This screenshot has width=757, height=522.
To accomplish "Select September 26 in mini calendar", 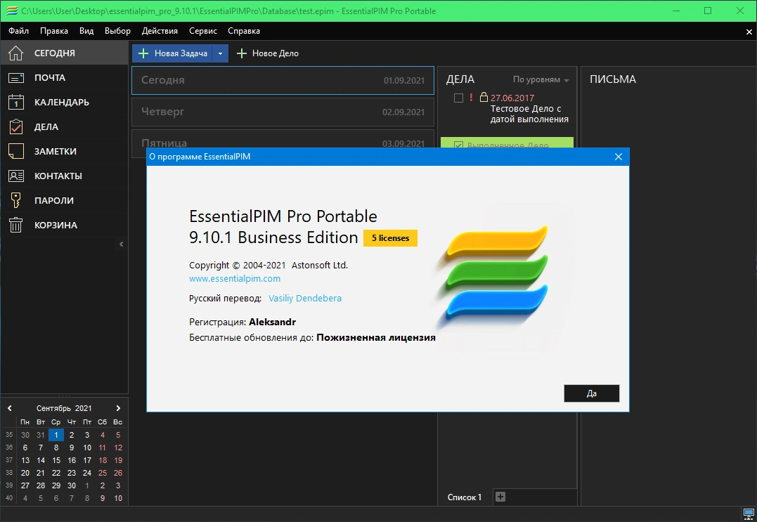I will (x=118, y=473).
